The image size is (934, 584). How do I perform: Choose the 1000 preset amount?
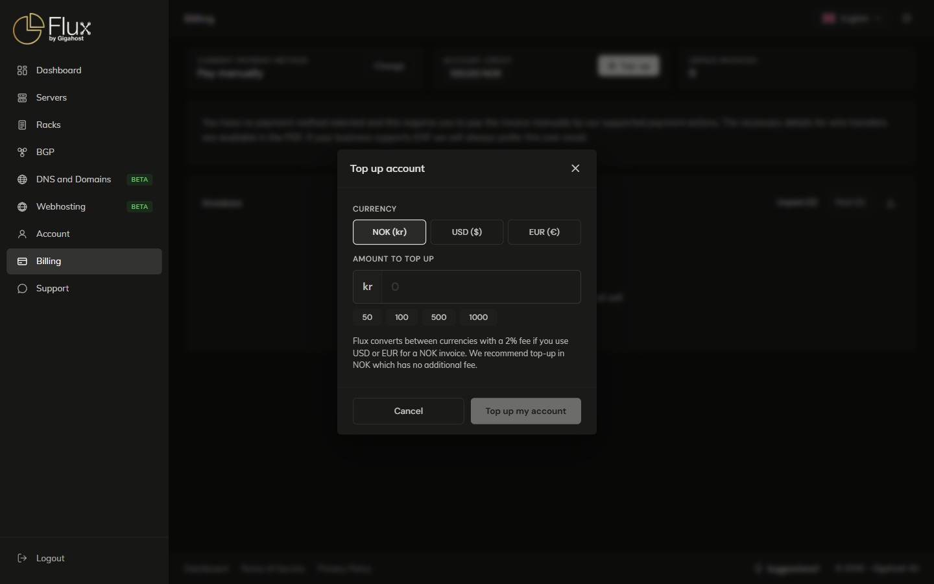[x=479, y=317]
